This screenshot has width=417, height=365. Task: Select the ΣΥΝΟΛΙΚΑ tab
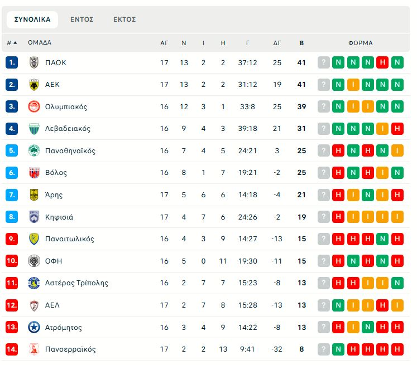click(32, 20)
